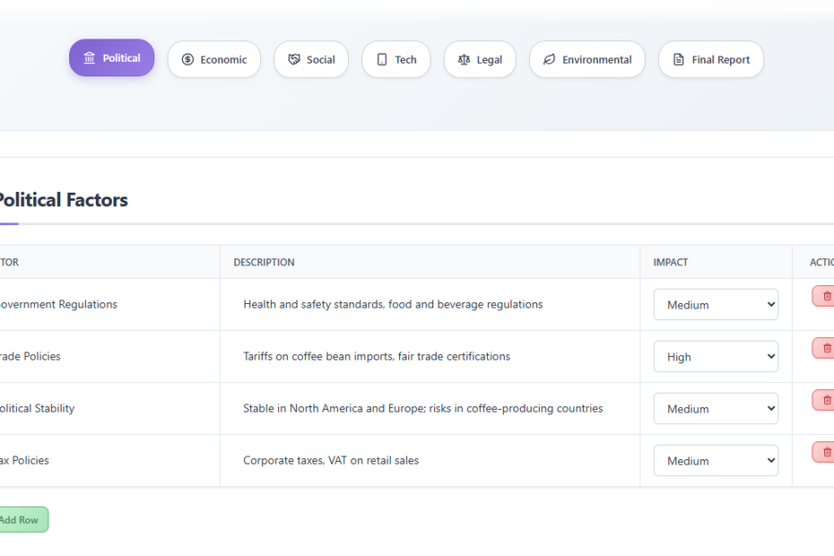Click the leaf icon on Environmental tab

[549, 60]
